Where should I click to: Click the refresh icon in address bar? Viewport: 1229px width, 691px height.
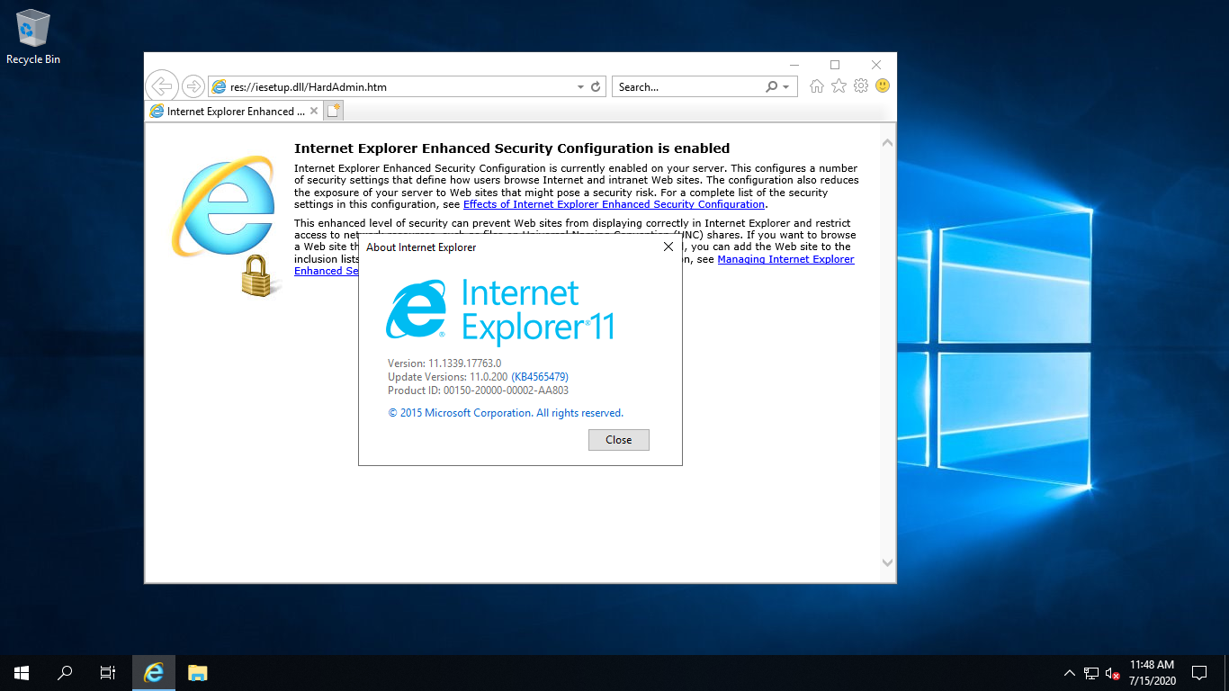pyautogui.click(x=595, y=87)
